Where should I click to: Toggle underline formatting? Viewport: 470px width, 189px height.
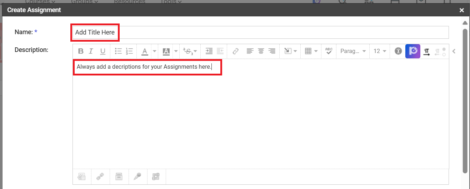coord(102,51)
